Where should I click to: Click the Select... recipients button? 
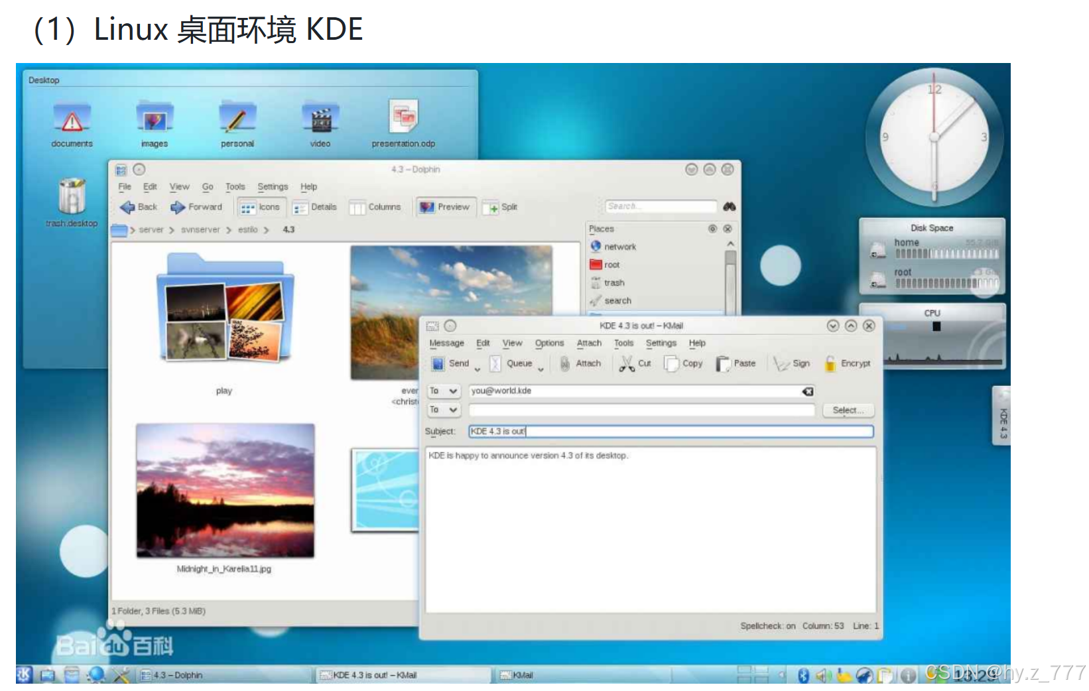tap(848, 410)
